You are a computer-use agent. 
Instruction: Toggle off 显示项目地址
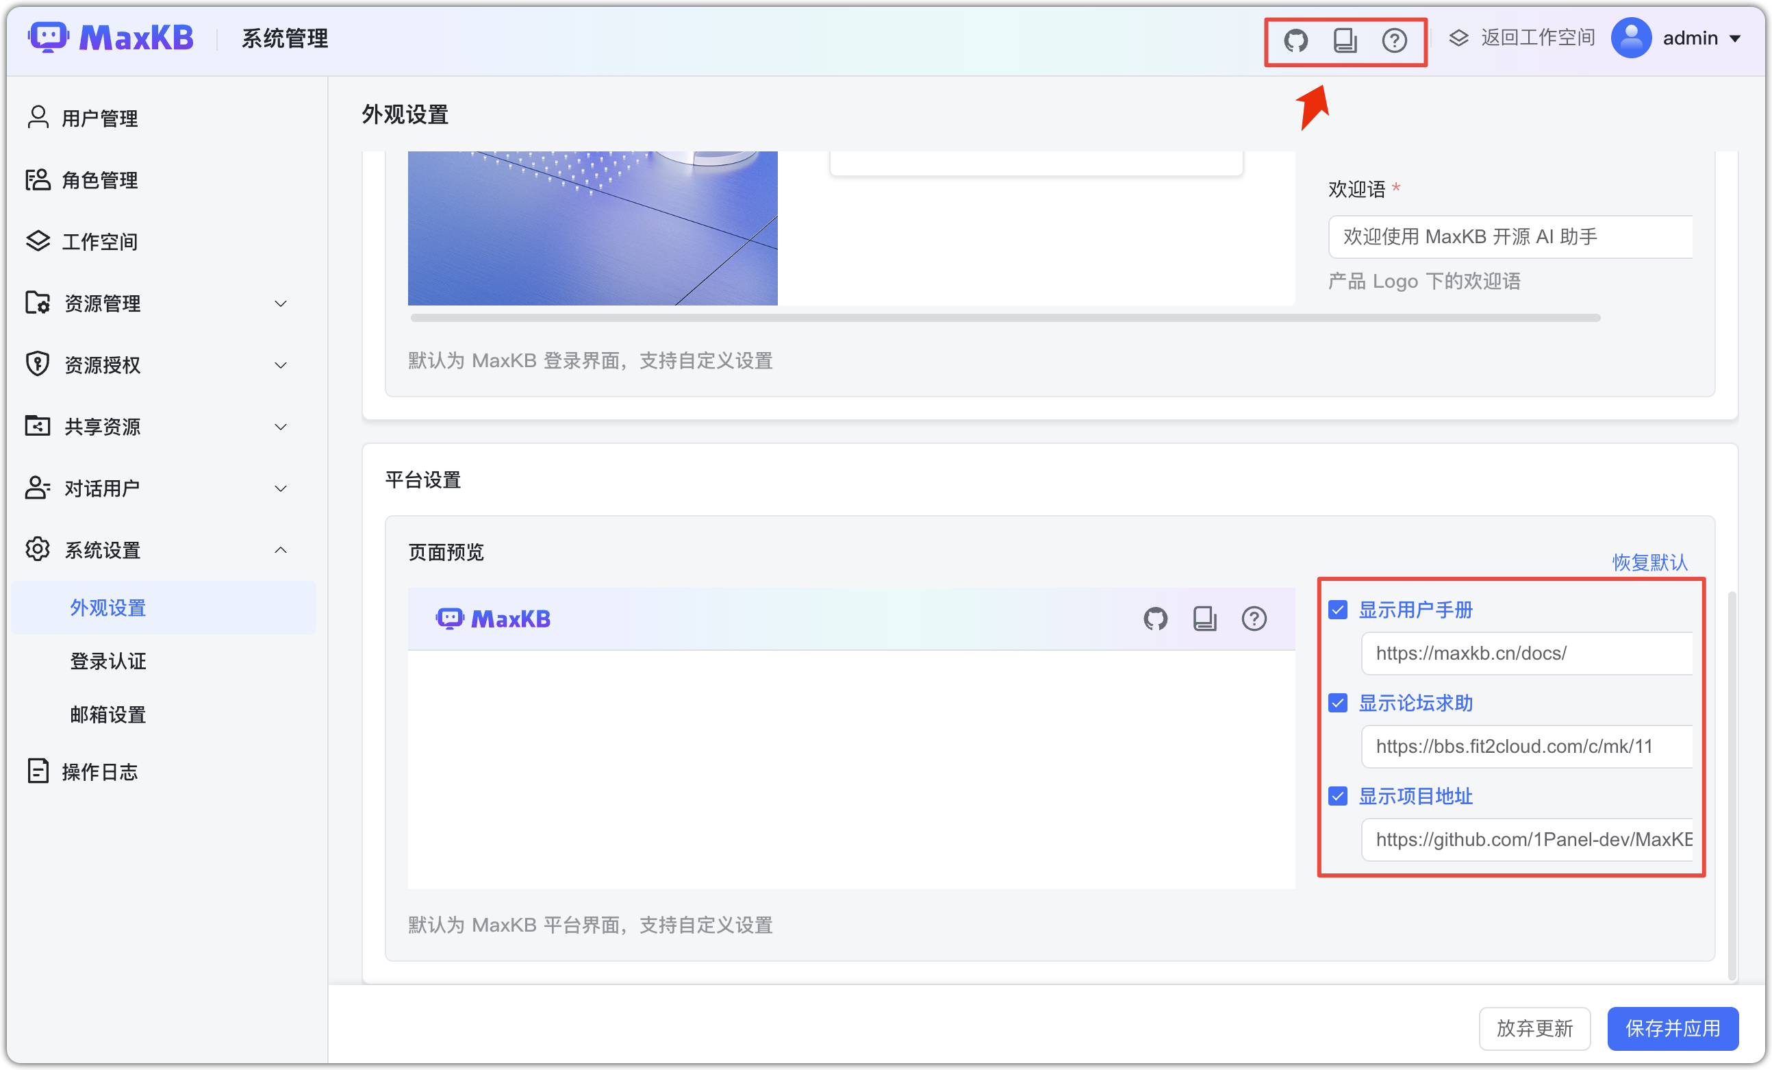(1338, 796)
